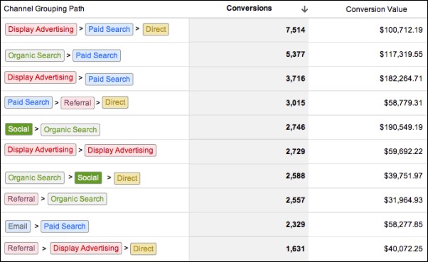Click Direct tag in the 7,514 conversions row
This screenshot has width=428, height=262.
click(x=156, y=29)
